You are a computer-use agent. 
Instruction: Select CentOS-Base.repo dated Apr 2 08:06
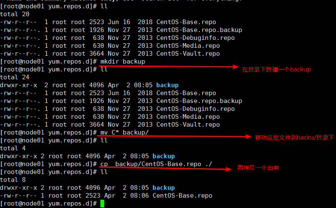tap(183, 196)
